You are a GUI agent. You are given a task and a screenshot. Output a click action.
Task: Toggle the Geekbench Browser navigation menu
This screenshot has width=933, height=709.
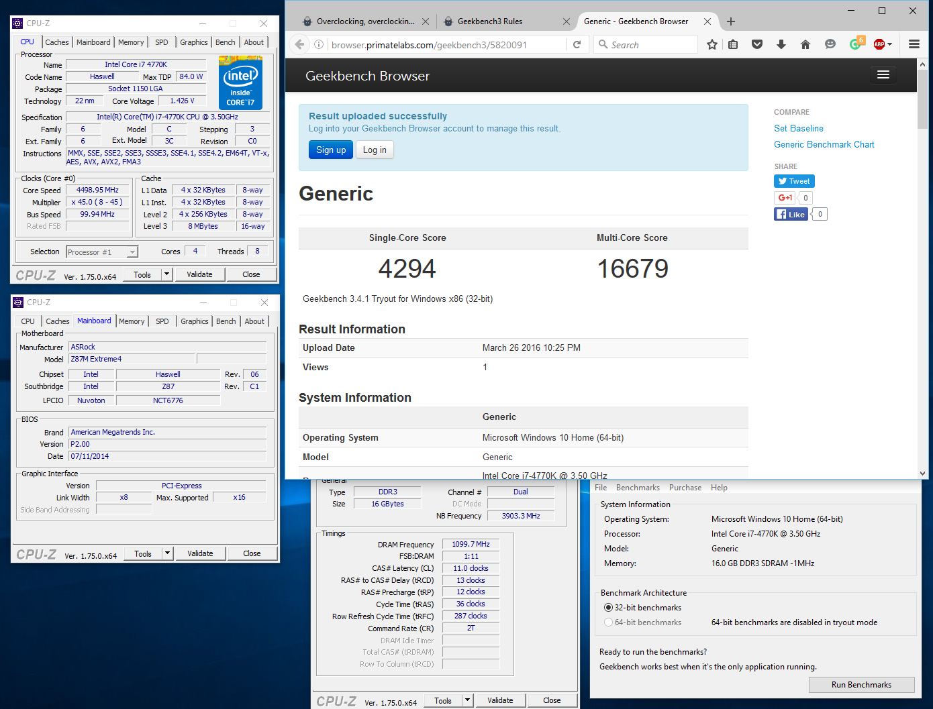(x=883, y=74)
